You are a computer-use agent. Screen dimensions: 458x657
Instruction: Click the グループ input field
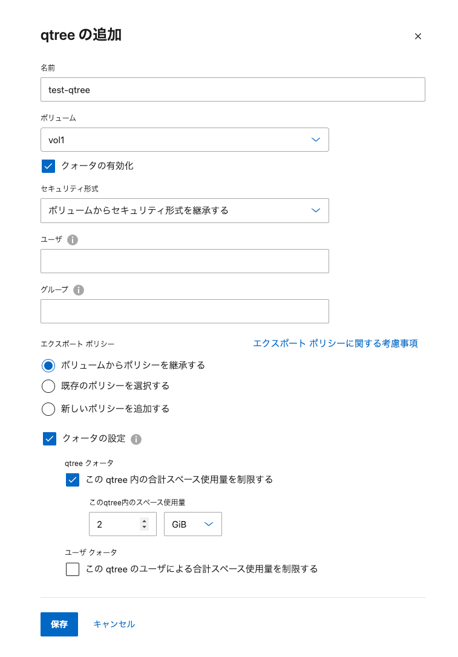coord(185,311)
